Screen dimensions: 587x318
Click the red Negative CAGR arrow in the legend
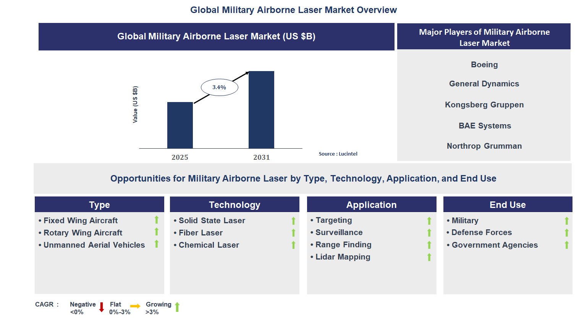pyautogui.click(x=101, y=307)
